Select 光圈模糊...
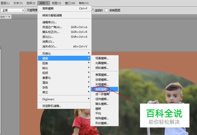The height and width of the screenshot is (135, 197). 104,63
